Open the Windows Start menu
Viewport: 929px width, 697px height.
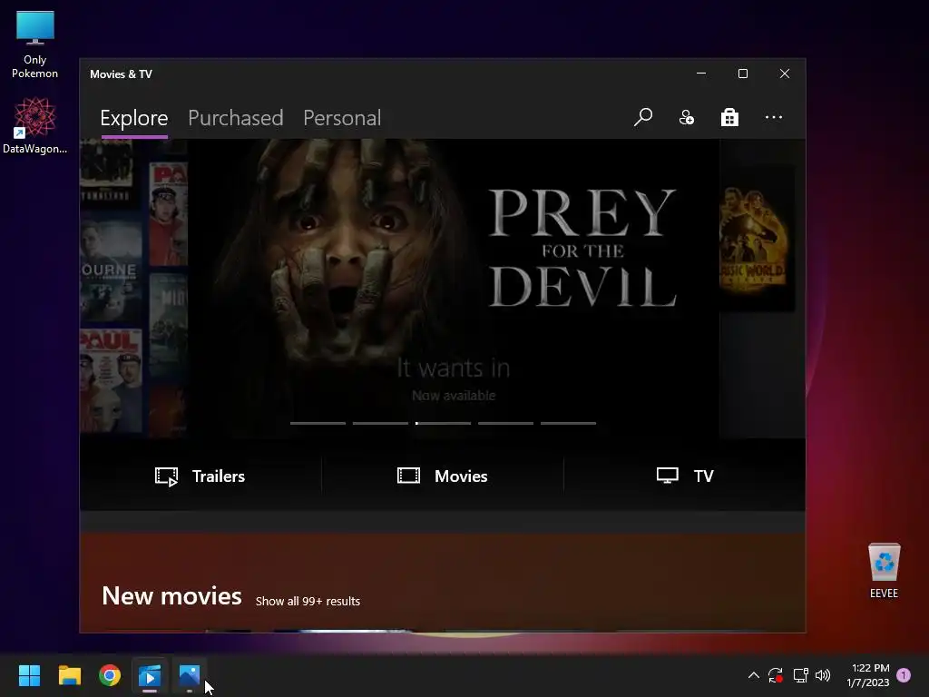pyautogui.click(x=29, y=675)
